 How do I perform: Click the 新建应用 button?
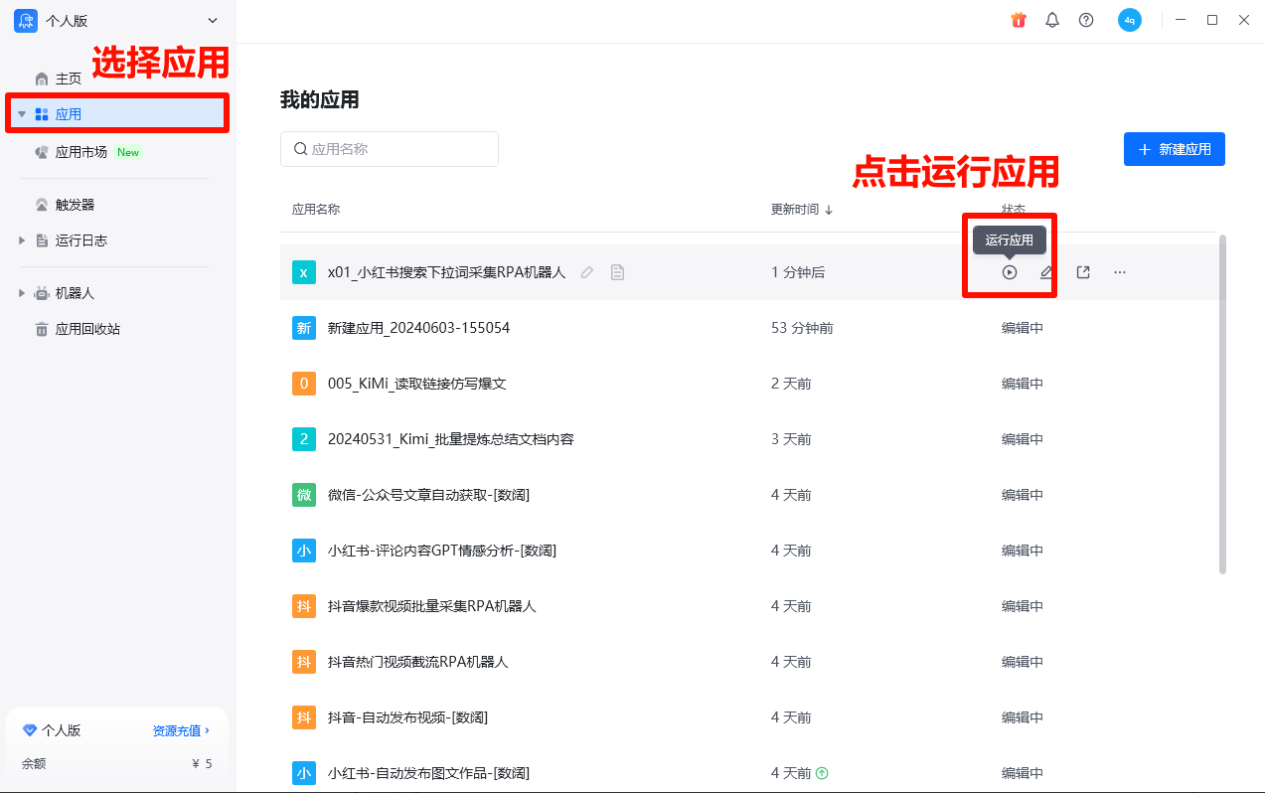1175,149
